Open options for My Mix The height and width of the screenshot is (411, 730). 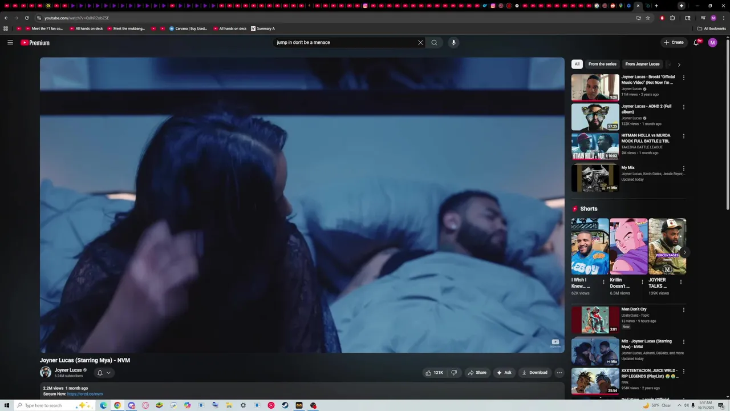point(684,169)
